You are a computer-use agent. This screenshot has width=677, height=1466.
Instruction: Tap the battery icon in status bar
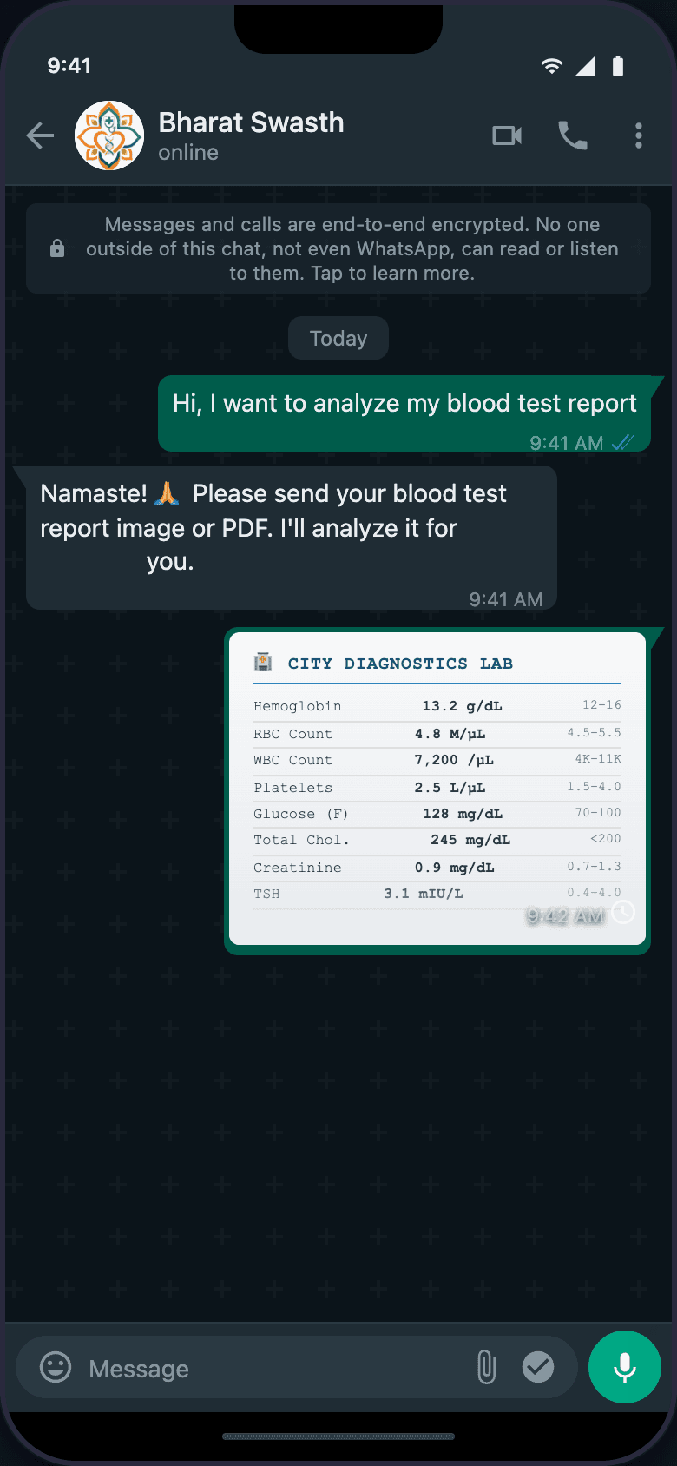pyautogui.click(x=618, y=66)
